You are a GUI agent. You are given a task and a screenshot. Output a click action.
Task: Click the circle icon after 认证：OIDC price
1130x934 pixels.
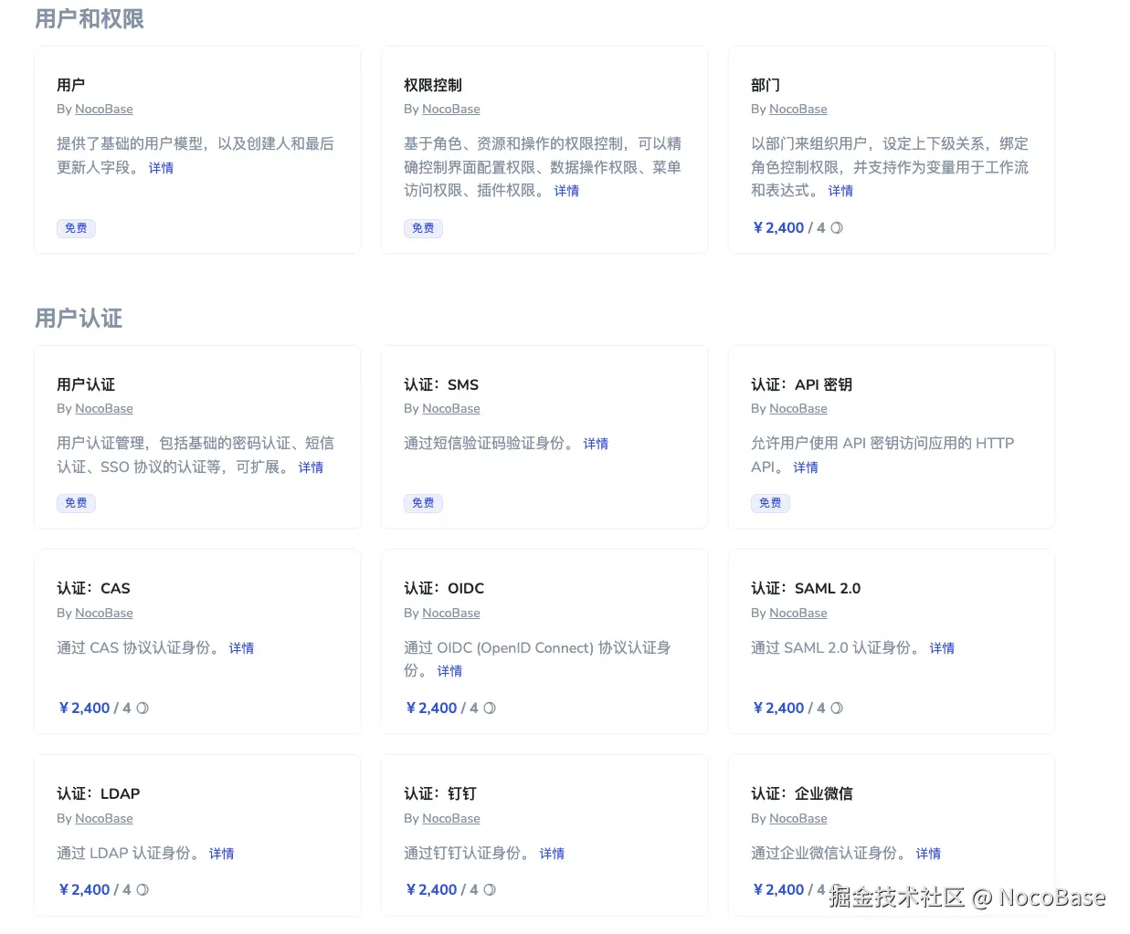click(x=490, y=708)
